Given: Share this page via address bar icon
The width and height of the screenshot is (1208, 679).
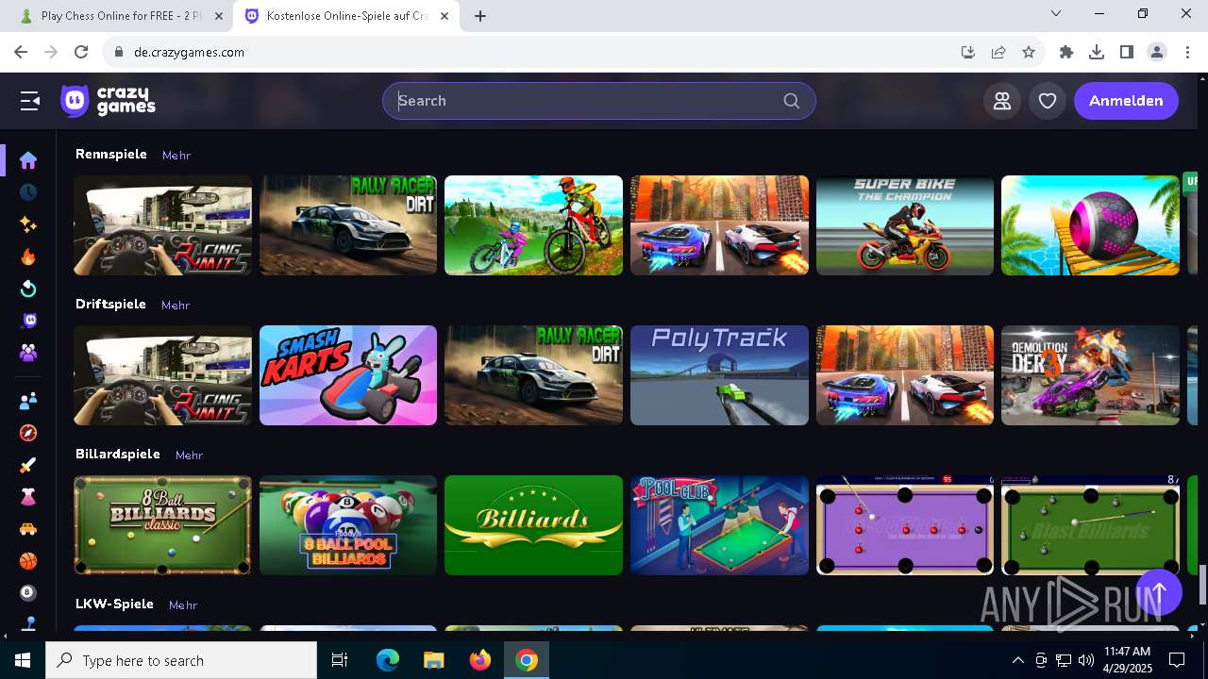Looking at the screenshot, I should (x=998, y=52).
